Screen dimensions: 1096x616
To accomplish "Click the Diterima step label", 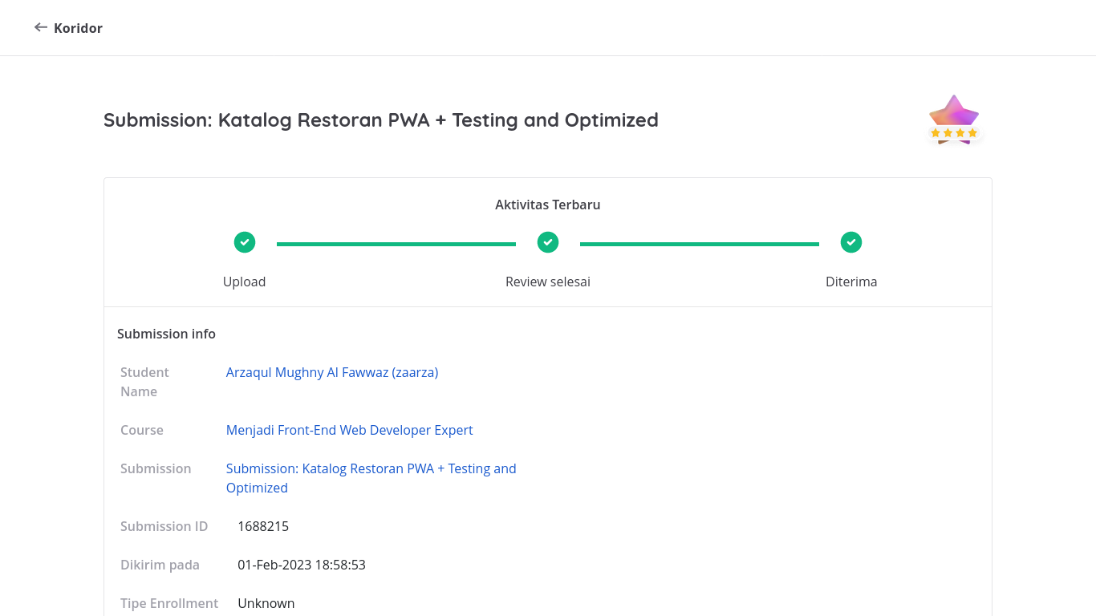I will (x=851, y=282).
